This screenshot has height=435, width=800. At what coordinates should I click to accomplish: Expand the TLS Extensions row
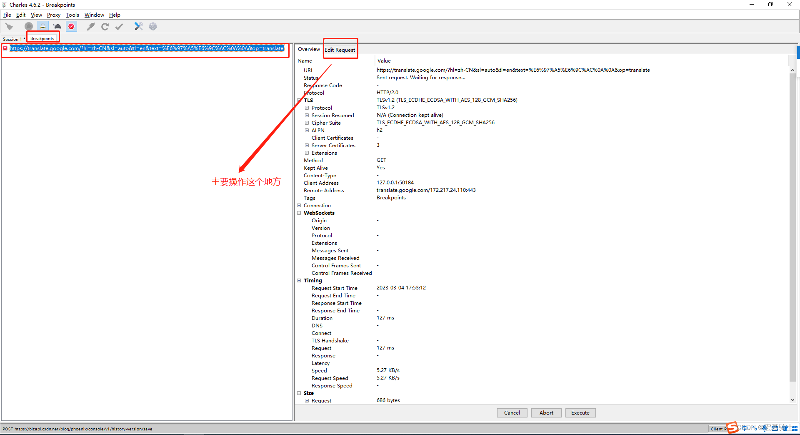click(307, 153)
